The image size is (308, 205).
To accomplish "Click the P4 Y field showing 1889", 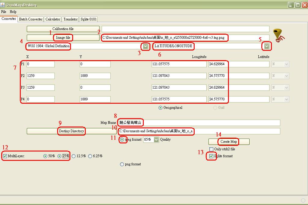I will [95, 99].
